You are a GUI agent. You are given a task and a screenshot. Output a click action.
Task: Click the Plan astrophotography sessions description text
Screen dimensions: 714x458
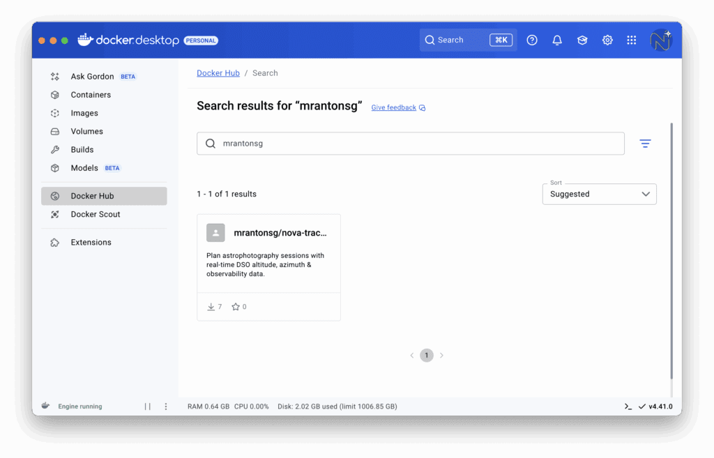[x=266, y=265]
